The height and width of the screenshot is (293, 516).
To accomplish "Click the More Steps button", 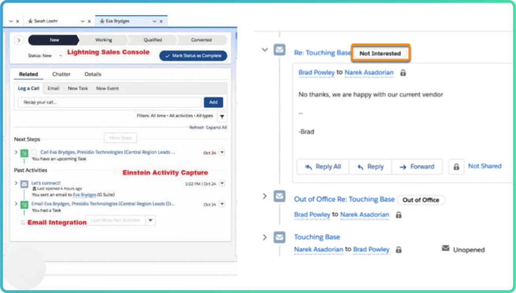I will [120, 138].
